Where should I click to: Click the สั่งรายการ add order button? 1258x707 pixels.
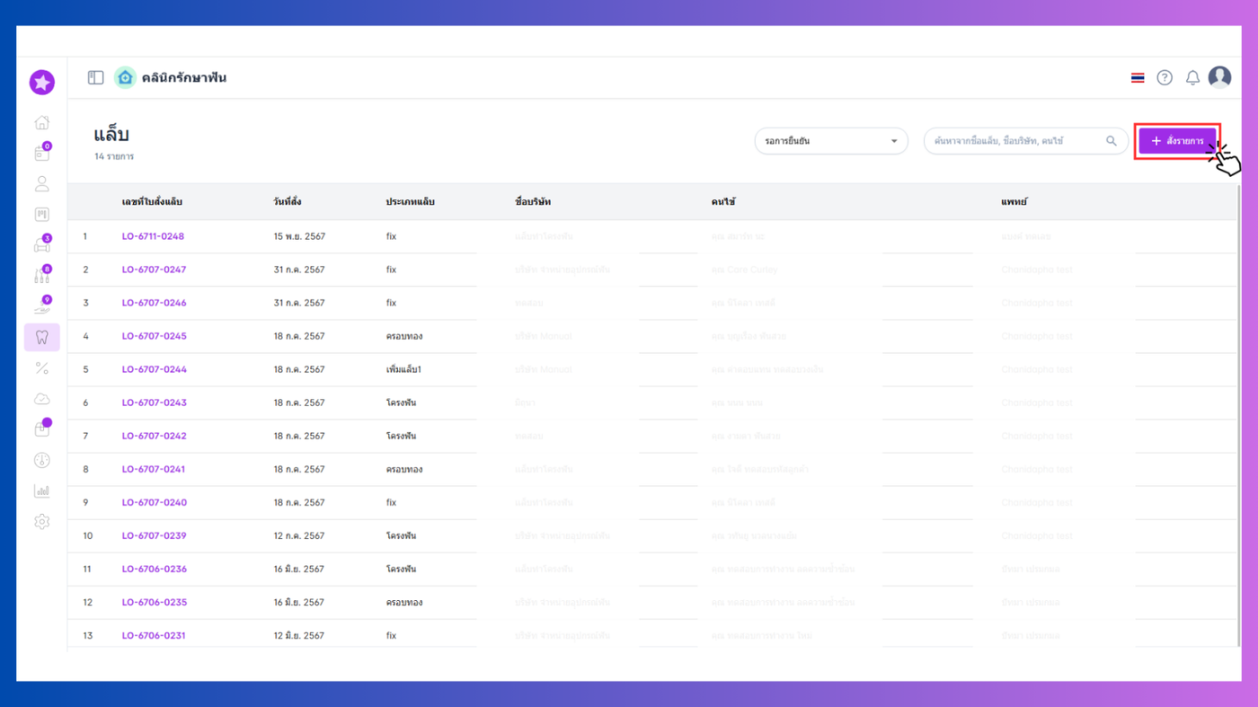1177,141
